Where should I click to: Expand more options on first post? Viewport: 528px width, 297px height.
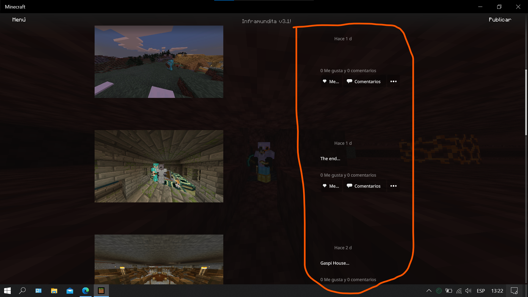click(393, 81)
